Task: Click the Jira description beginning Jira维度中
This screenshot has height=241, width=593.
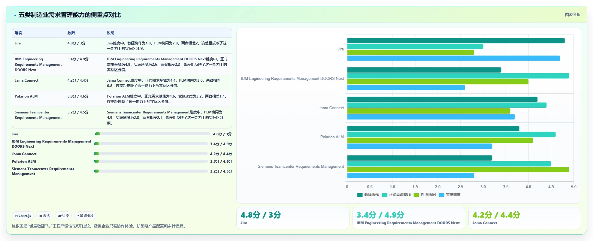Action: point(167,46)
